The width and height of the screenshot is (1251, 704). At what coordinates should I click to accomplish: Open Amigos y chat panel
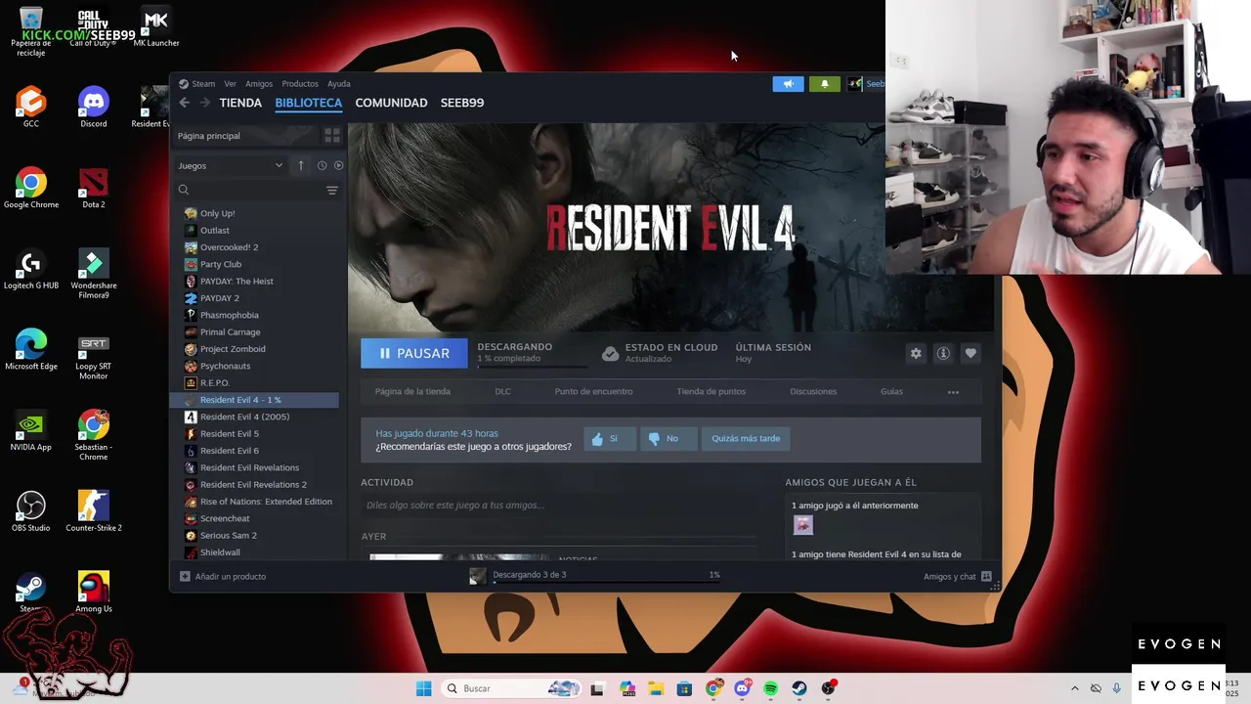click(x=957, y=577)
